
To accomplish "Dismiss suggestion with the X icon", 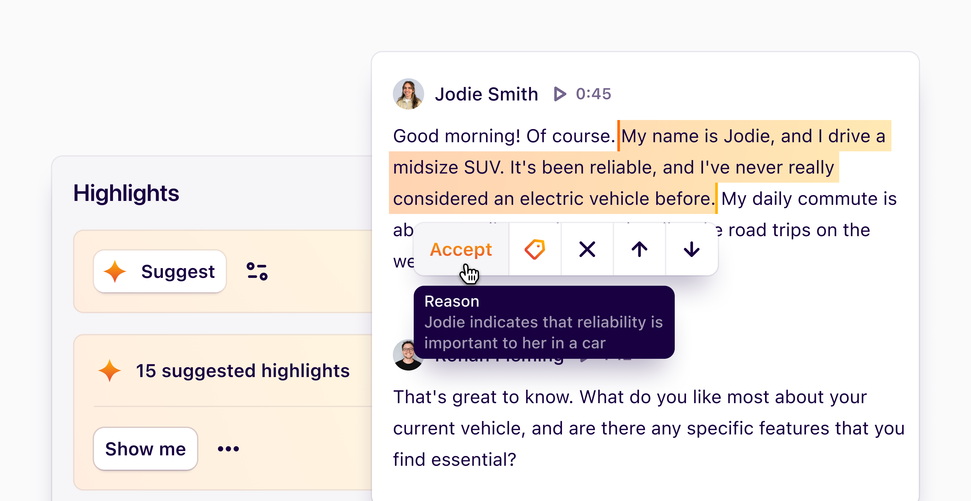I will tap(587, 249).
